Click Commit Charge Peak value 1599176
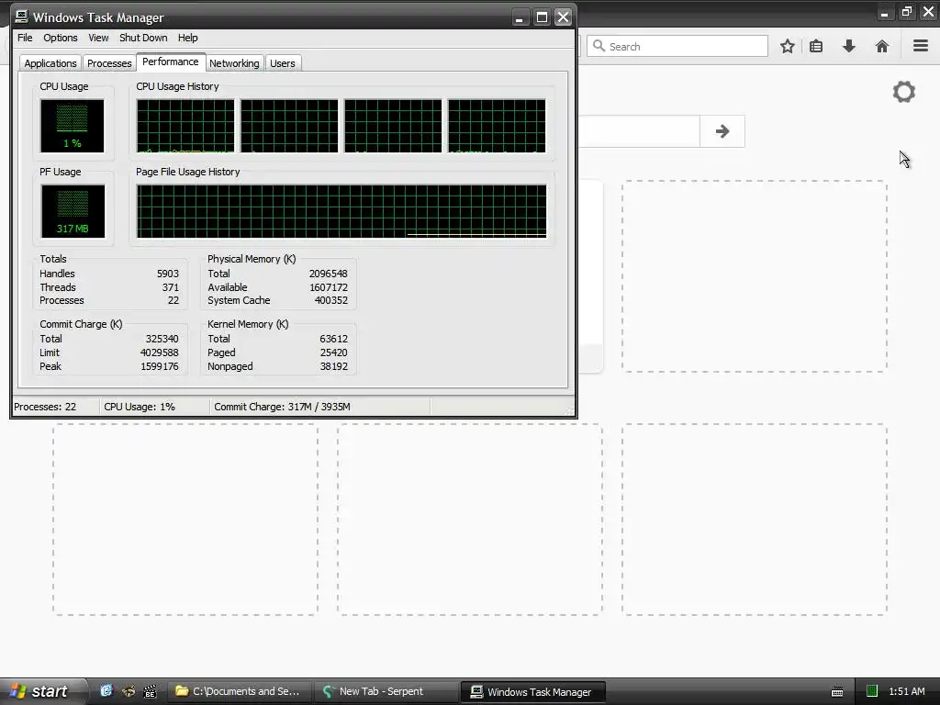 160,366
